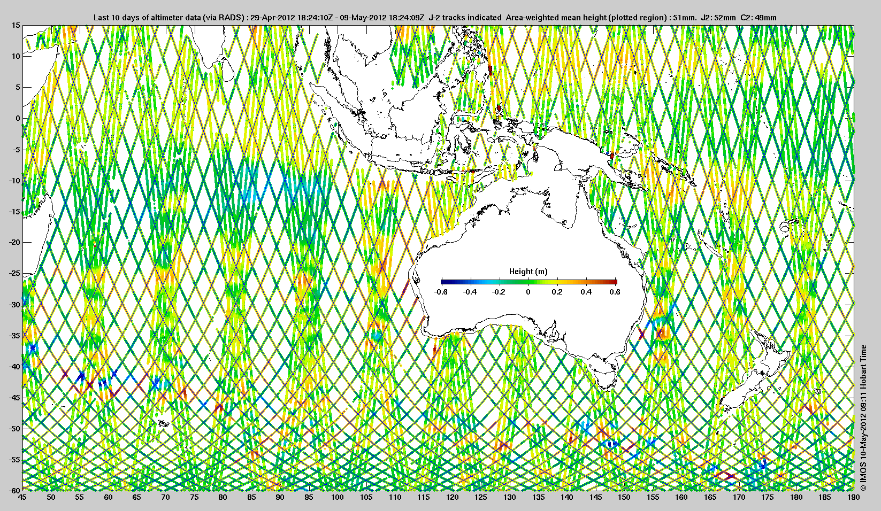Click the "J-2 tracks indicated" title text
The width and height of the screenshot is (881, 511).
pyautogui.click(x=464, y=18)
